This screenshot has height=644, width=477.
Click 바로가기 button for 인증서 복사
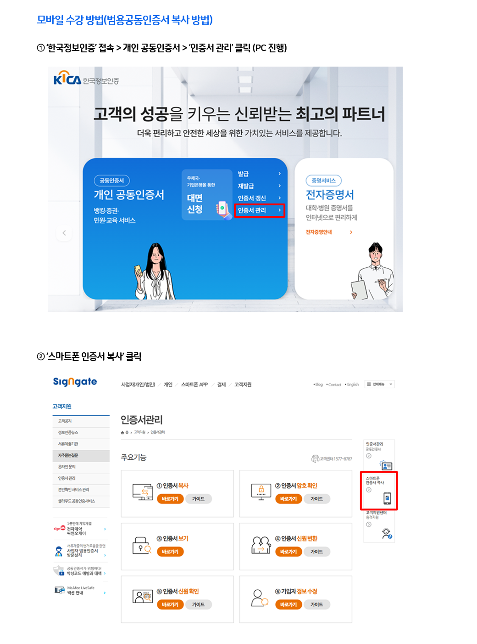click(x=170, y=499)
